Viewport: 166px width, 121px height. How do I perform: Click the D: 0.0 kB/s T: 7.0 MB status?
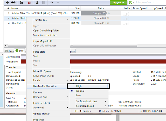coord(110,111)
